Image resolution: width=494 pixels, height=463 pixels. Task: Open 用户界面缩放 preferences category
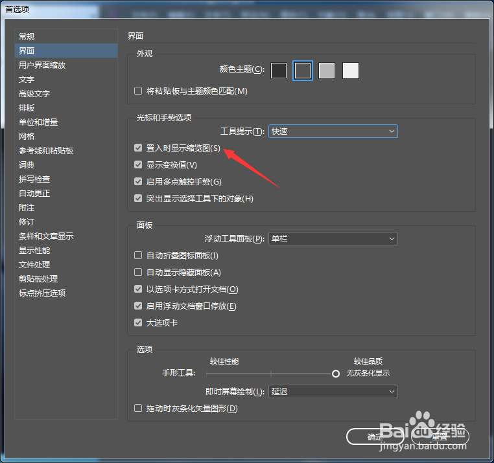coord(66,65)
